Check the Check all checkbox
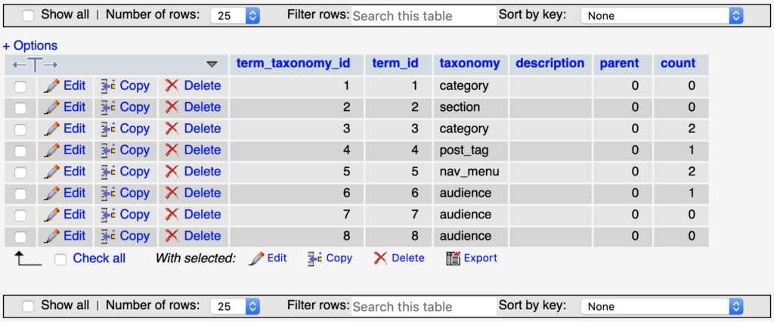 coord(60,259)
